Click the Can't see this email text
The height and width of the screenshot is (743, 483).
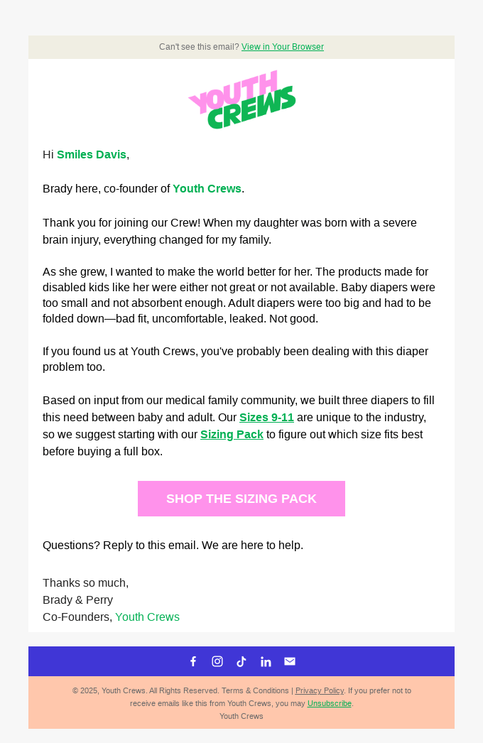(x=199, y=47)
